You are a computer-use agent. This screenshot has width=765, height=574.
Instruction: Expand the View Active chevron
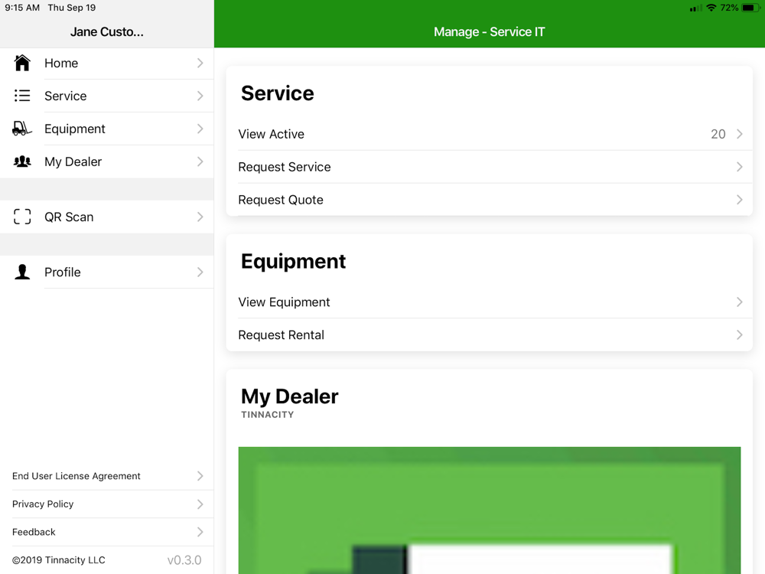(740, 134)
